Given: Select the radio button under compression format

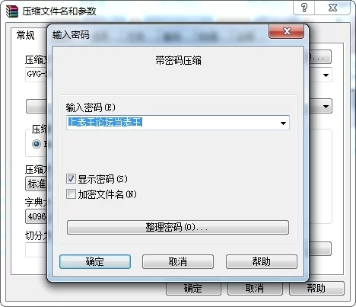Looking at the screenshot, I should pyautogui.click(x=37, y=144).
